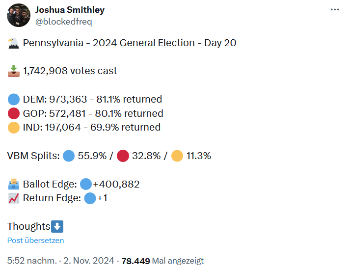Viewport: 350px width, 269px height.
Task: Open Joshua Smithley's profile picture
Action: pyautogui.click(x=19, y=15)
